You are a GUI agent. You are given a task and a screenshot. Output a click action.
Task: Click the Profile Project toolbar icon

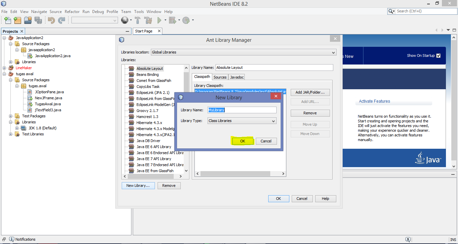coord(187,20)
